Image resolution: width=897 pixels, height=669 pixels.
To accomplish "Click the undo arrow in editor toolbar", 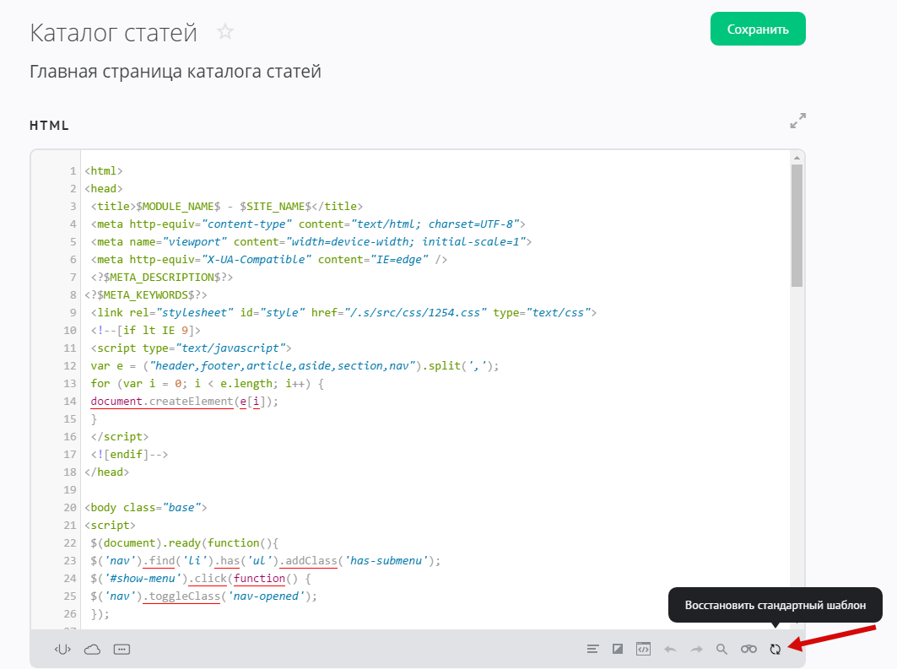I will pos(671,649).
